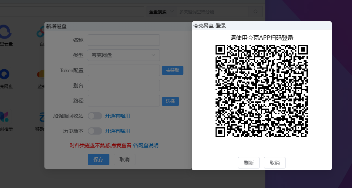Click the 夸克网盘-登录 dialog title
This screenshot has height=188, width=352.
tap(210, 26)
